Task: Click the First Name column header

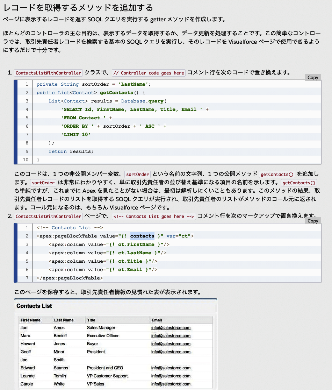Action: pyautogui.click(x=30, y=320)
